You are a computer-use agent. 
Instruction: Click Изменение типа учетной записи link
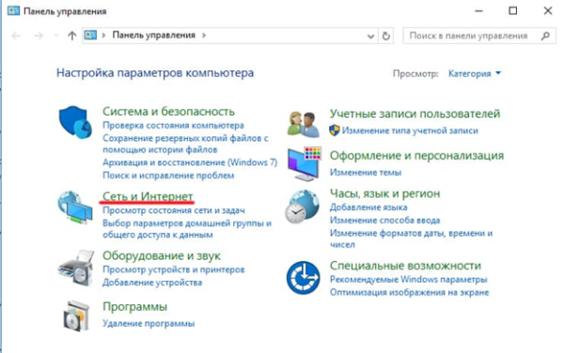pyautogui.click(x=410, y=130)
